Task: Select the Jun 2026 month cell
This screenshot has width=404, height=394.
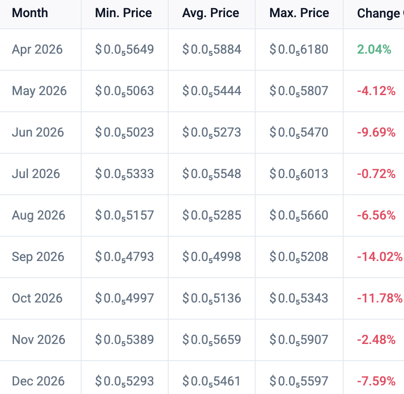Action: [38, 132]
